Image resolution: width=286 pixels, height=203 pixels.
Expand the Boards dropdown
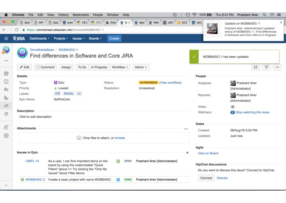tap(95, 38)
